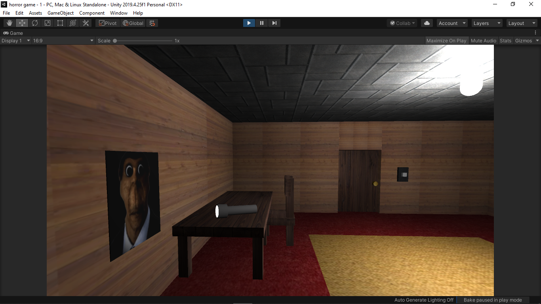Click the wall light switch
The width and height of the screenshot is (541, 304).
[x=403, y=174]
